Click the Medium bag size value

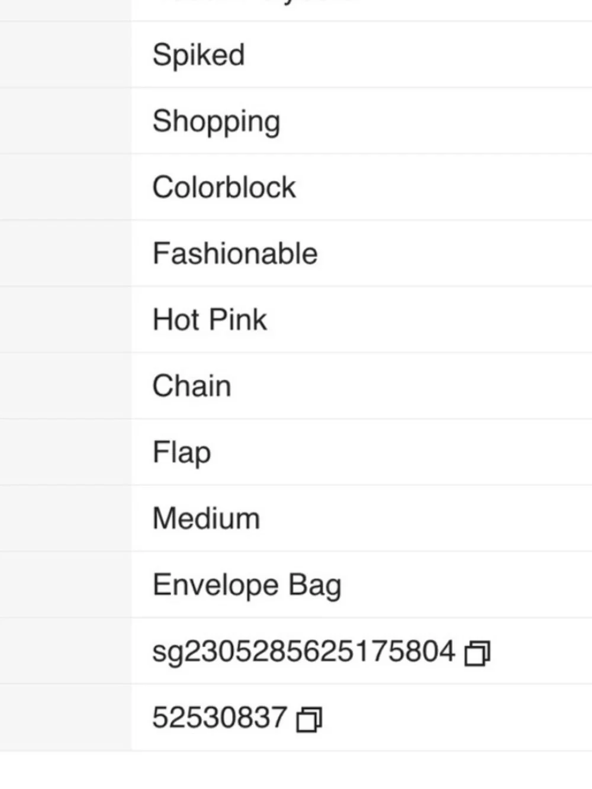pyautogui.click(x=206, y=519)
